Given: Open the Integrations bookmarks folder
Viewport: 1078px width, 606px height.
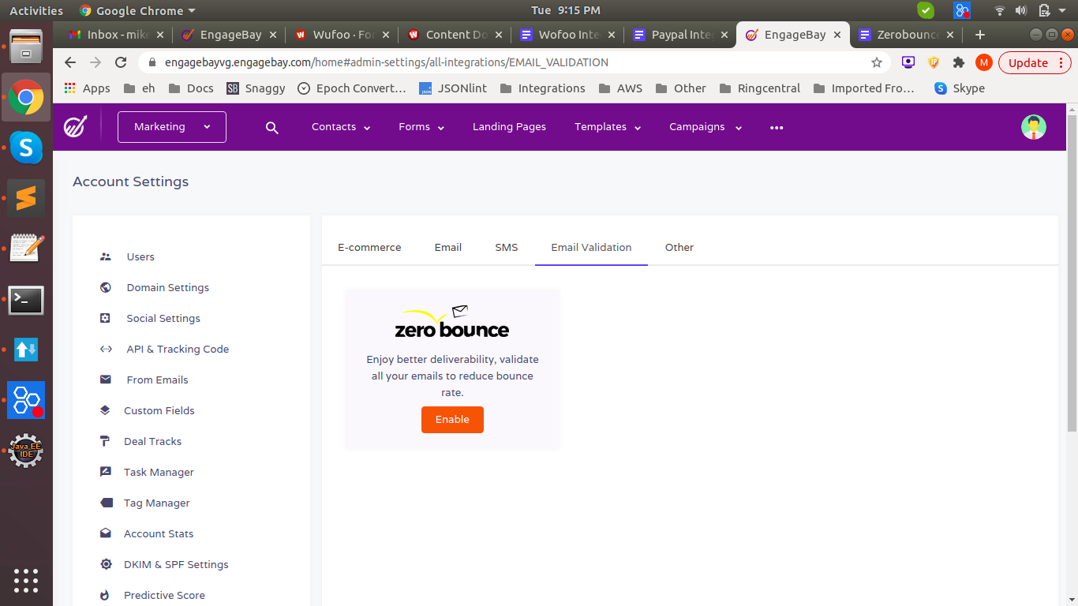Looking at the screenshot, I should 543,88.
